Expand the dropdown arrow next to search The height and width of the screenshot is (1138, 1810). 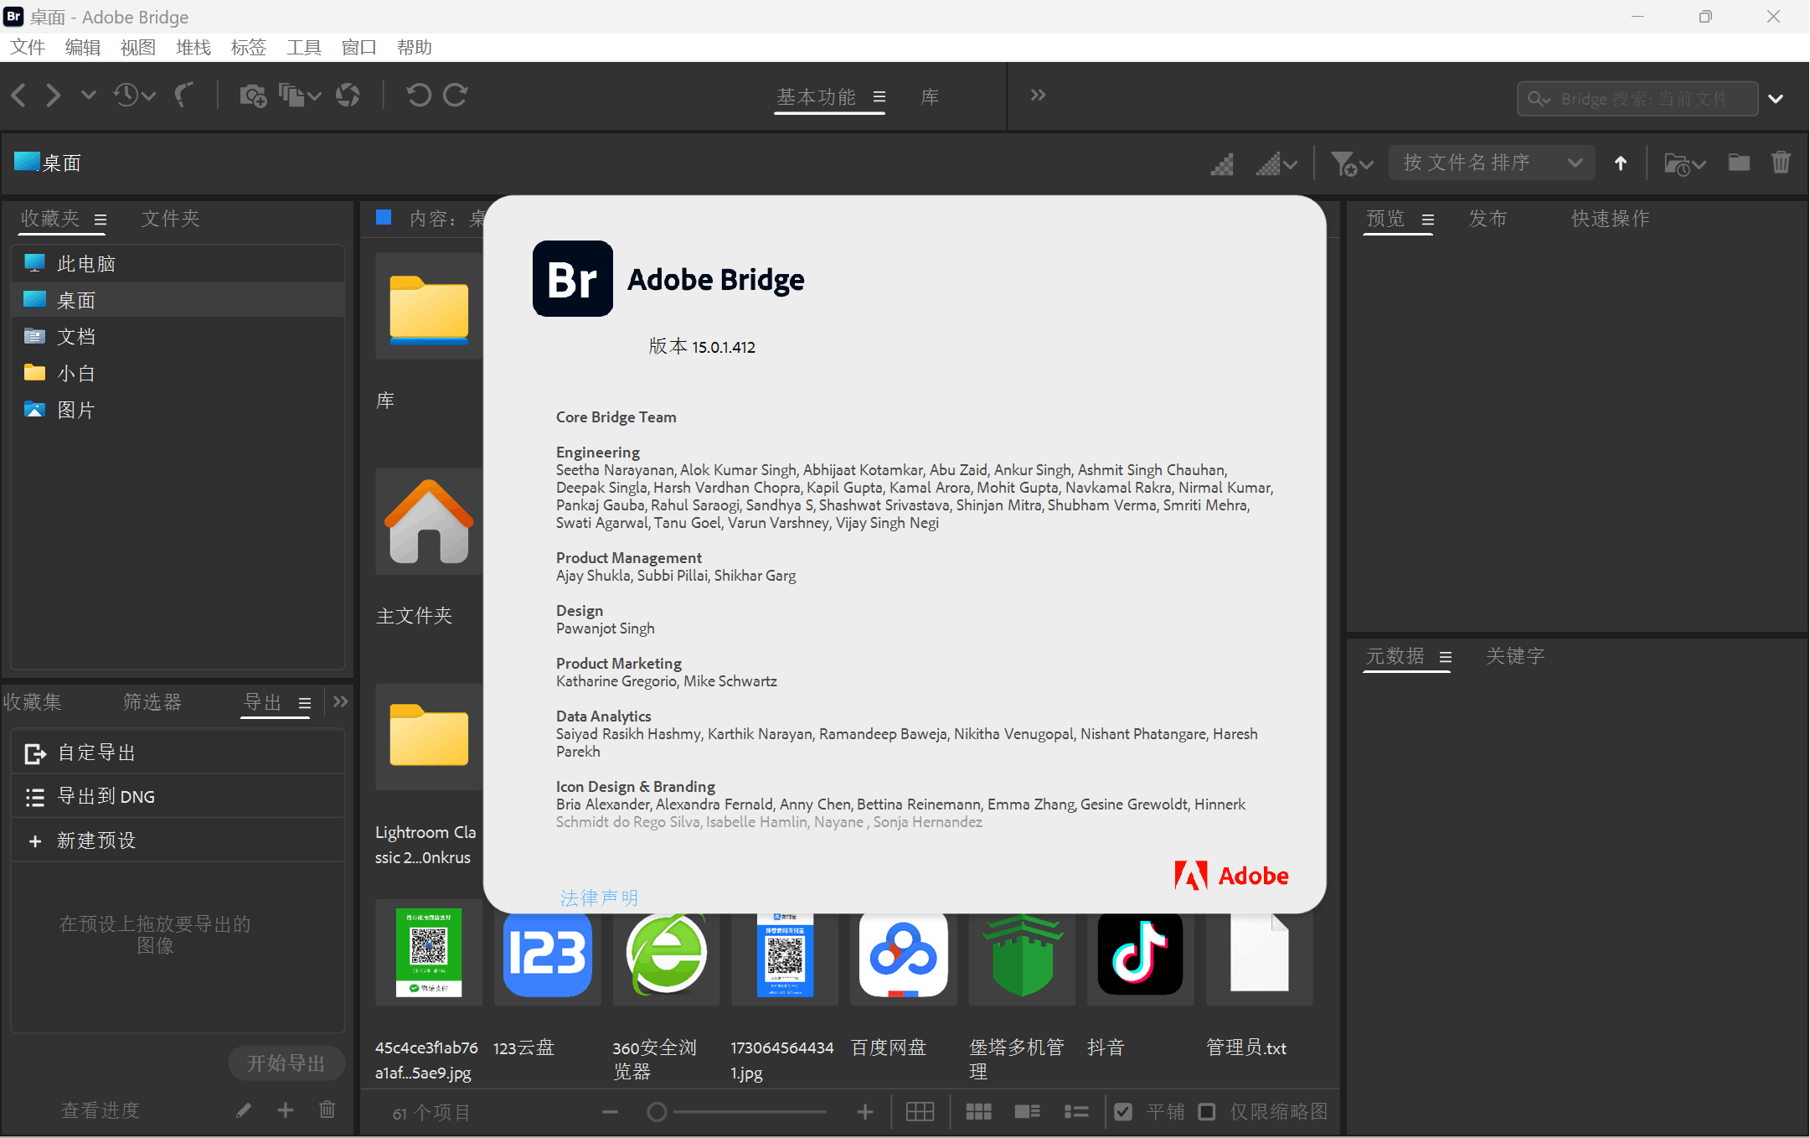pos(1776,99)
